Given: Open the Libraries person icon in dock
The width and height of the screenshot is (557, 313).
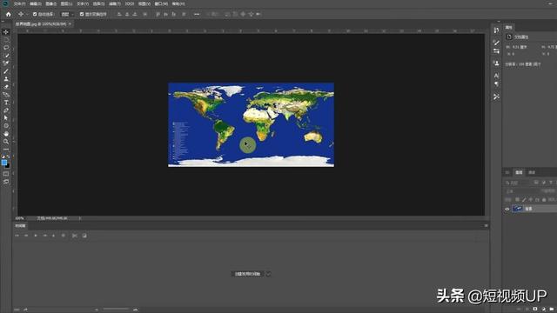Looking at the screenshot, I should click(496, 63).
